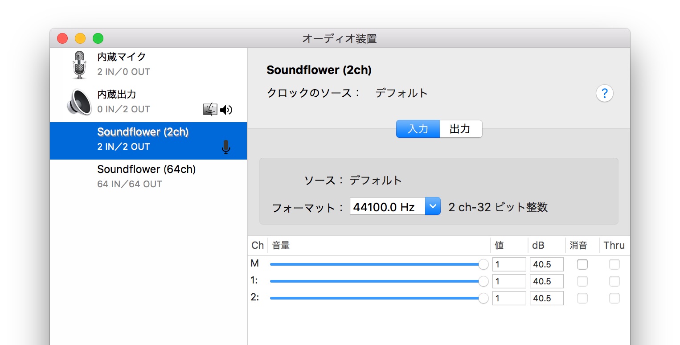Click the 消音 mute column header
This screenshot has width=680, height=345.
click(582, 245)
